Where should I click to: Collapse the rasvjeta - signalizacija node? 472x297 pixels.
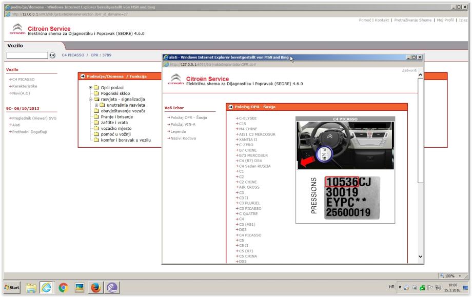tap(91, 99)
